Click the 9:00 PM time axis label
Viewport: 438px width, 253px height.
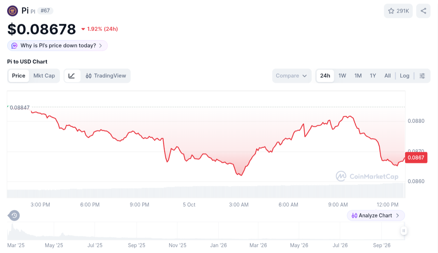(x=139, y=205)
